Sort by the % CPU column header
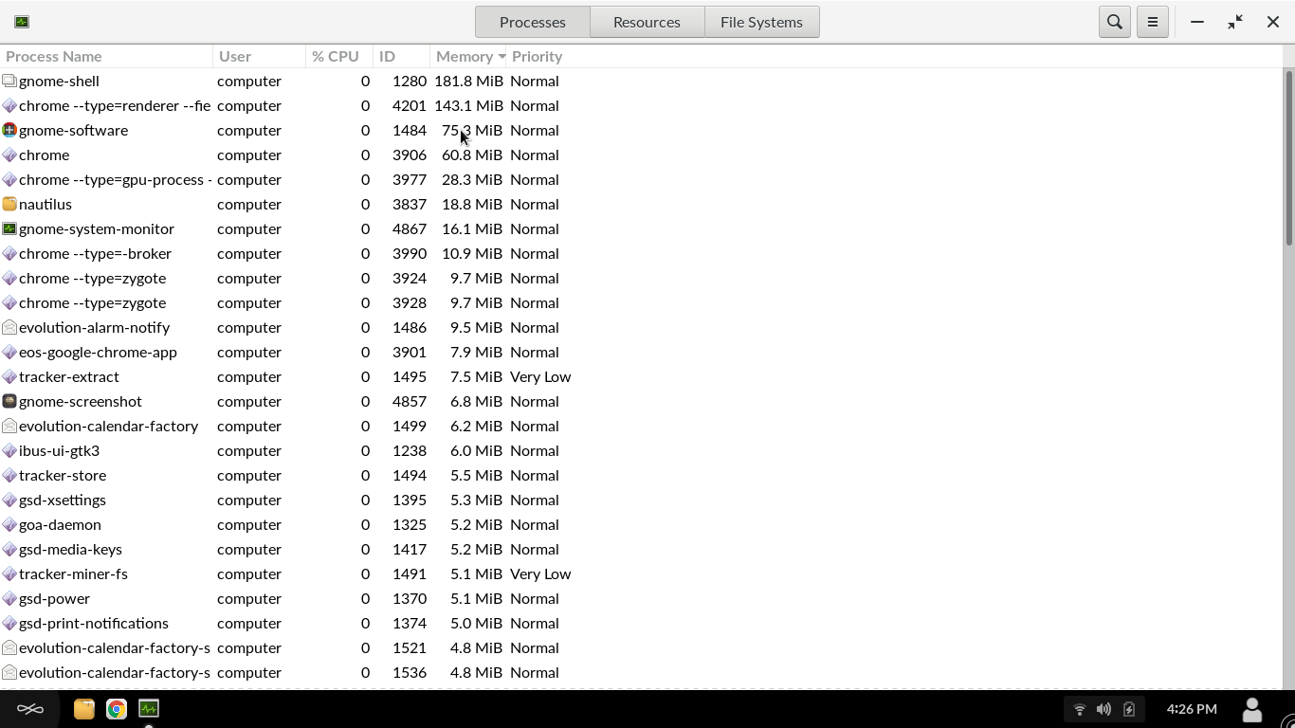The width and height of the screenshot is (1295, 728). click(339, 56)
